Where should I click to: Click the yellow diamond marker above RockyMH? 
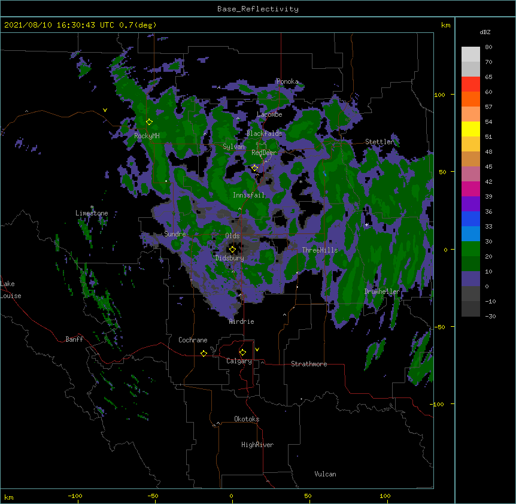[x=149, y=122]
